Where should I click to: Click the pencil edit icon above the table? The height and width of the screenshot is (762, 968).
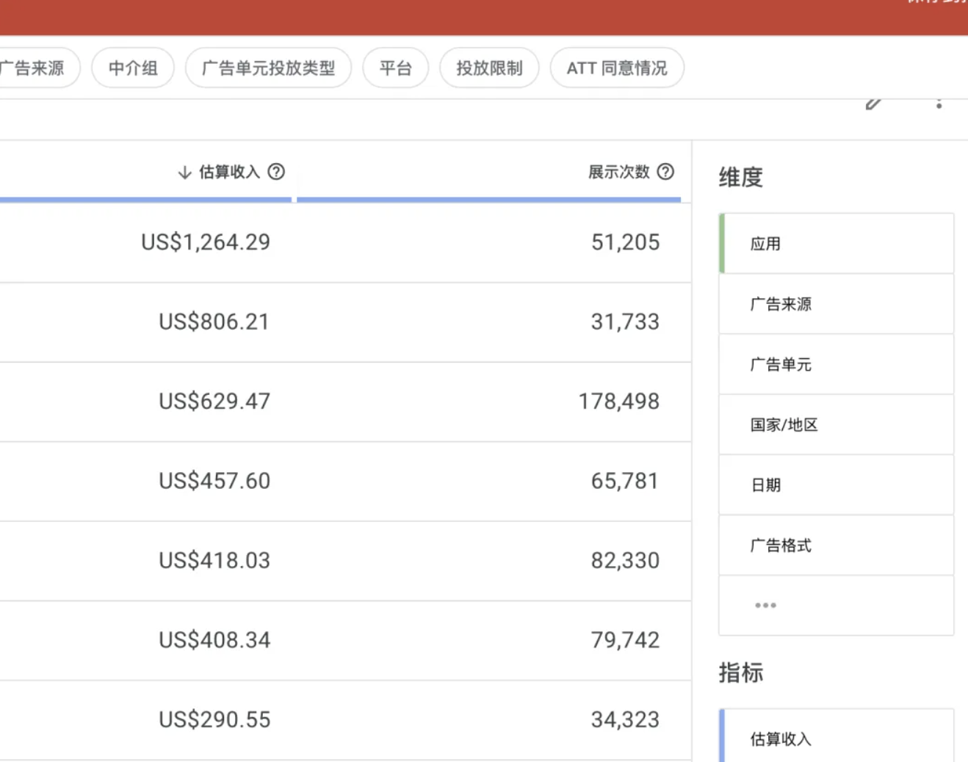[x=873, y=104]
